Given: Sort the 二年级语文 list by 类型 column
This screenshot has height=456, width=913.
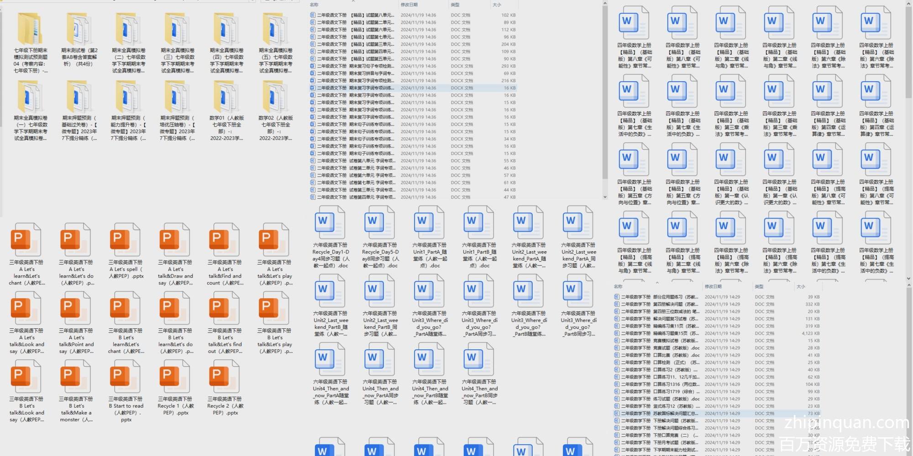Looking at the screenshot, I should 455,5.
